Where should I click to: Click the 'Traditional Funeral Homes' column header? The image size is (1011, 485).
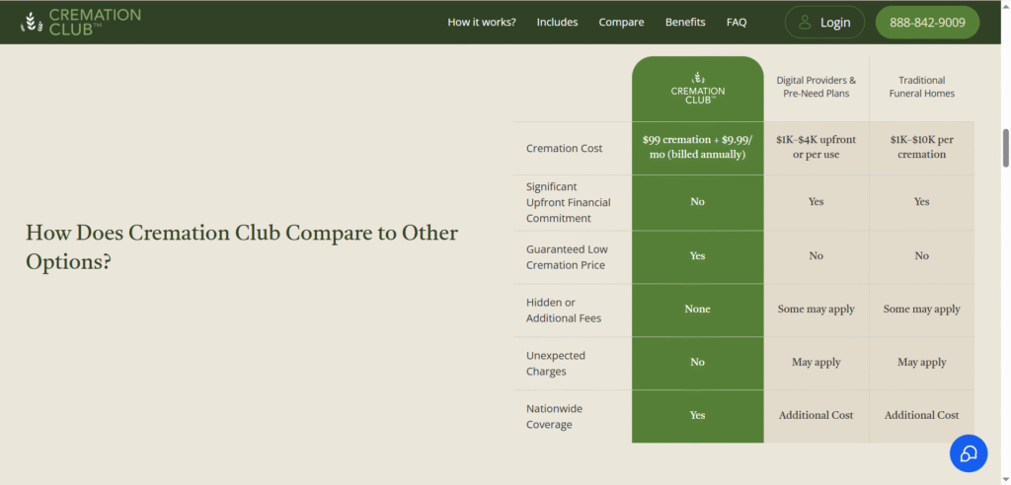click(x=922, y=87)
